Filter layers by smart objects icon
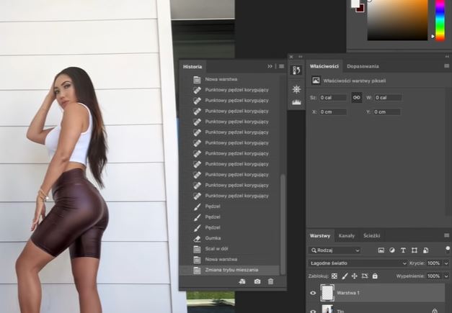The height and width of the screenshot is (313, 452). tap(425, 250)
